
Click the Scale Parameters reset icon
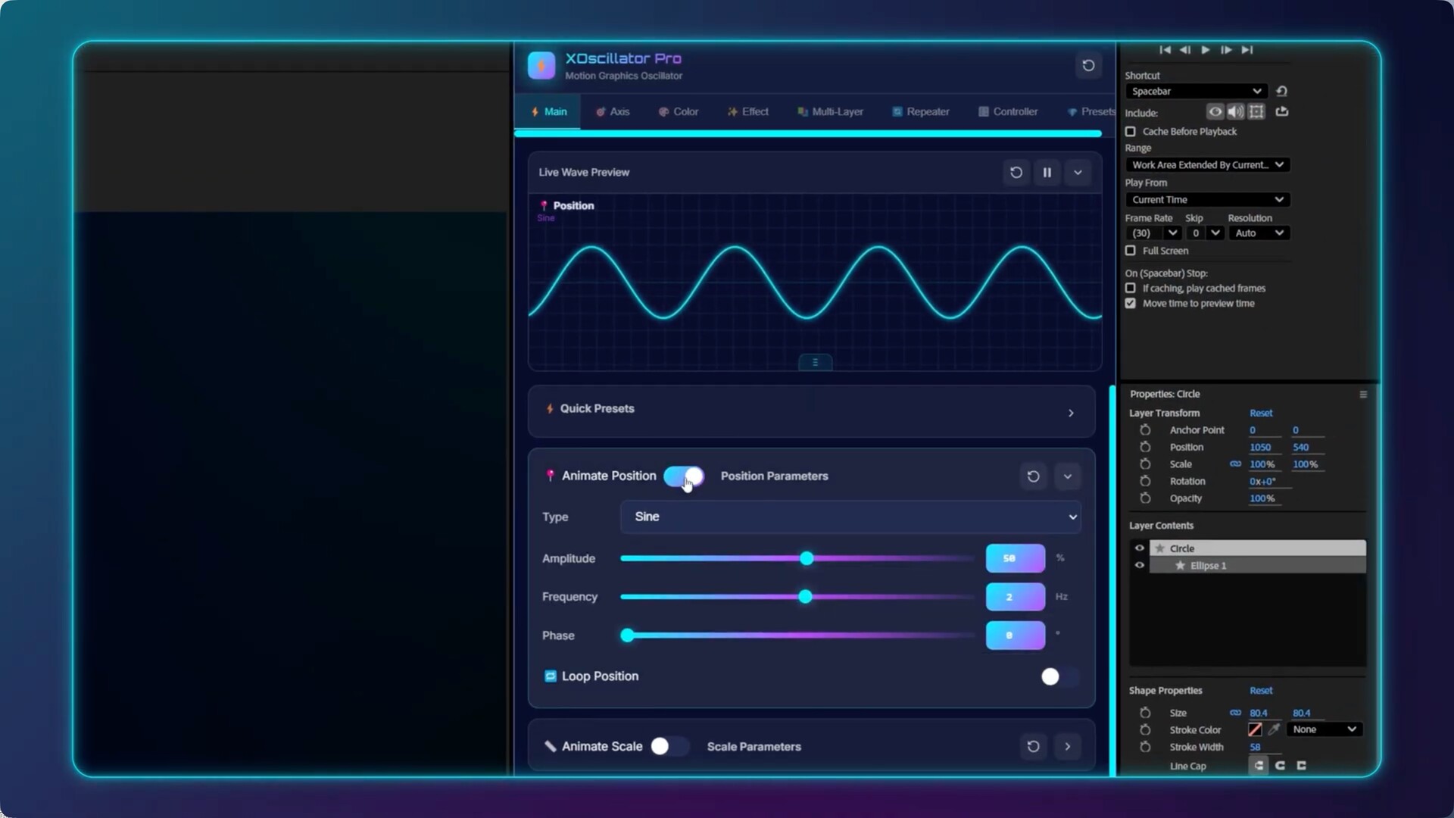pyautogui.click(x=1033, y=747)
